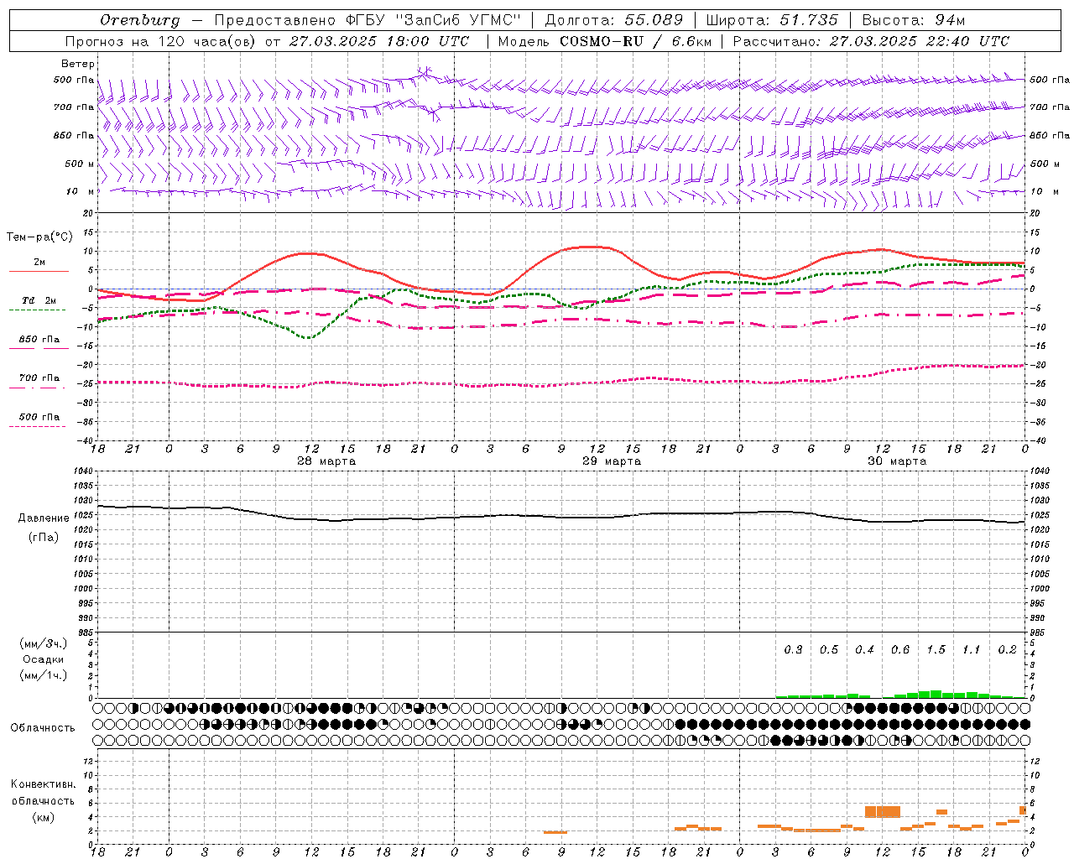Click the (мм/3ч.) precipitation unit label
The height and width of the screenshot is (859, 1074).
click(x=44, y=643)
